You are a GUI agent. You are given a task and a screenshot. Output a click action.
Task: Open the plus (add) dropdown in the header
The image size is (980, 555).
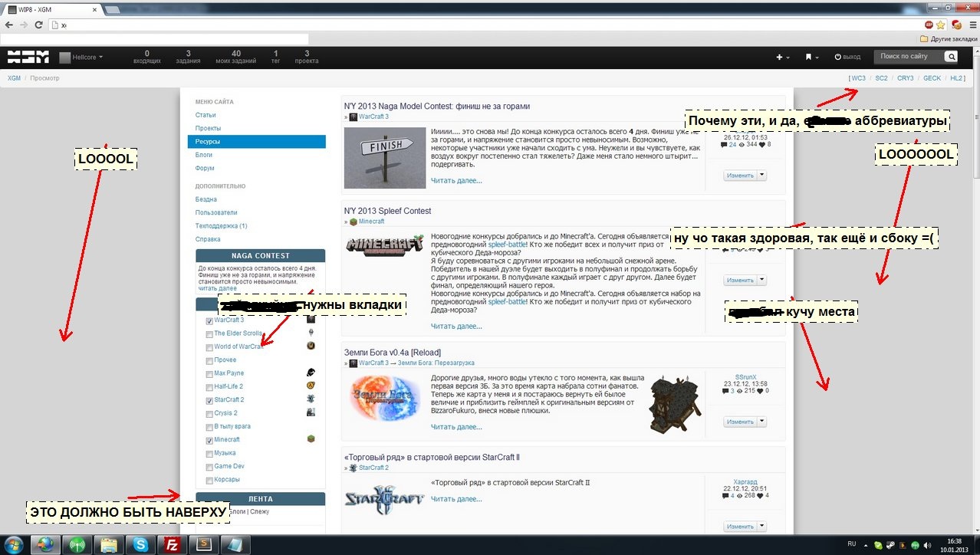783,57
